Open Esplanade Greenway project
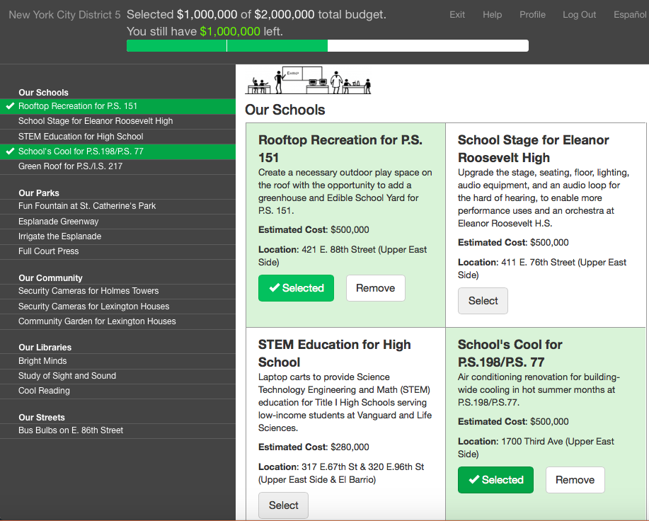649x521 pixels. [117, 222]
